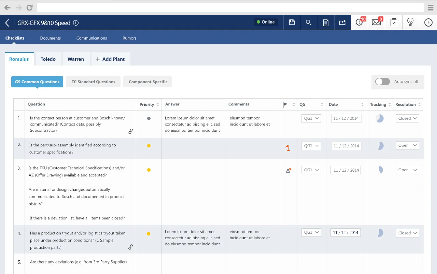Click the link icon in question 4
Image resolution: width=437 pixels, height=274 pixels.
click(130, 247)
